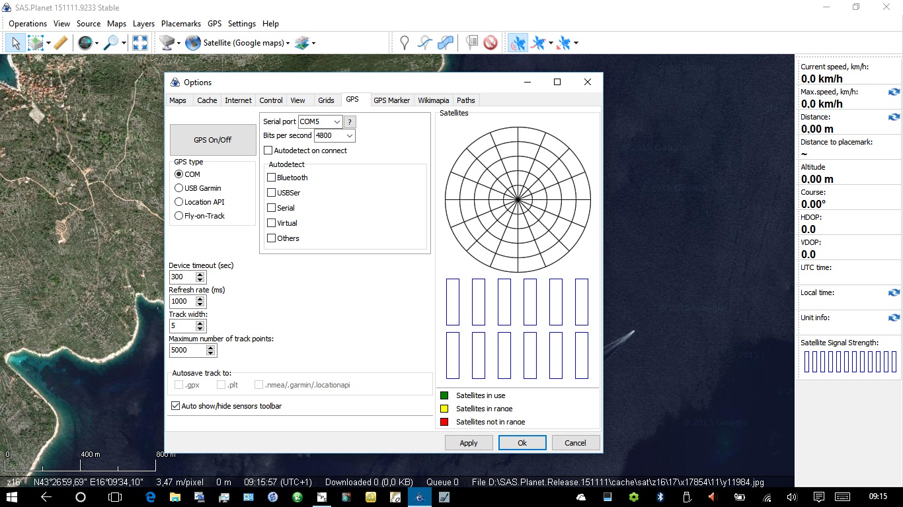
Task: Click the red hide placemarks icon
Action: [x=491, y=43]
